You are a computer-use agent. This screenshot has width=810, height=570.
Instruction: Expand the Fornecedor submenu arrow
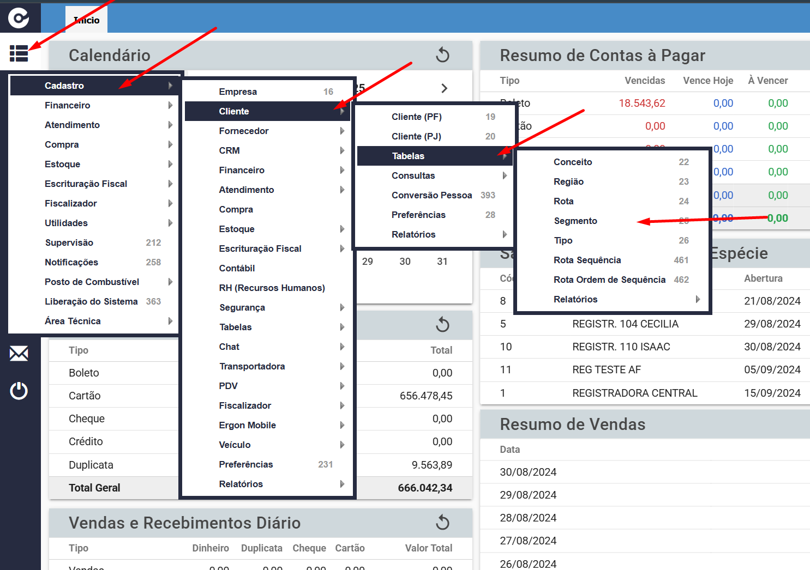[342, 131]
